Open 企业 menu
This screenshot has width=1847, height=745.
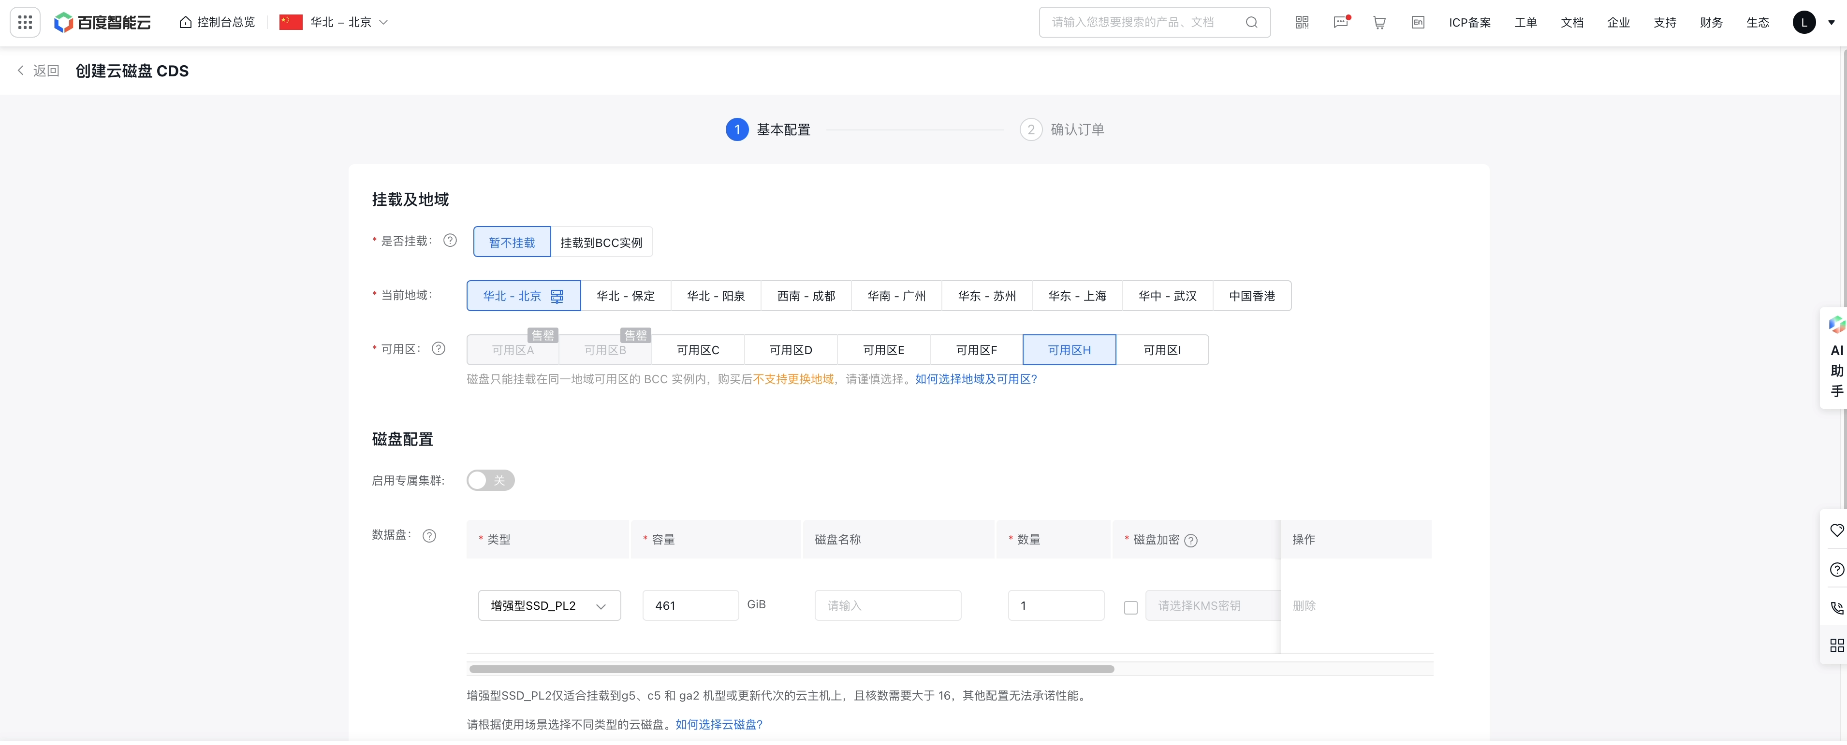(x=1618, y=22)
